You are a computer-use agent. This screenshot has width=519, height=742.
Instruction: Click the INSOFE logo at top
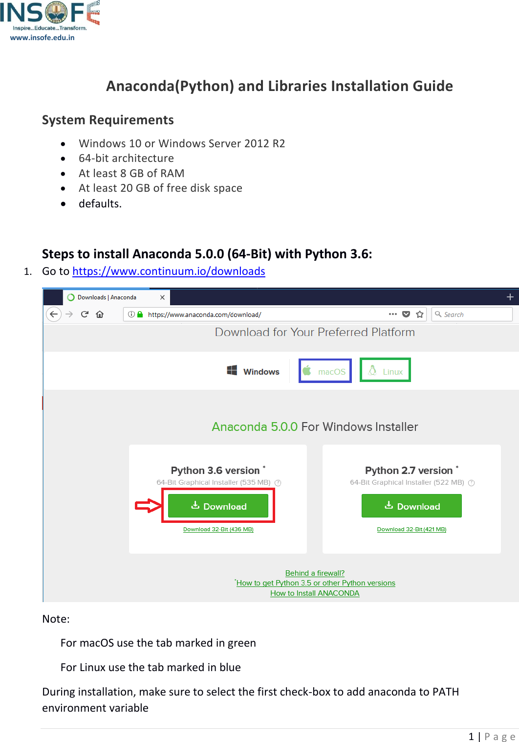(x=50, y=15)
